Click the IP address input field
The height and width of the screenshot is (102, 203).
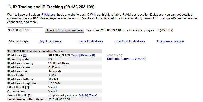[x=25, y=30]
